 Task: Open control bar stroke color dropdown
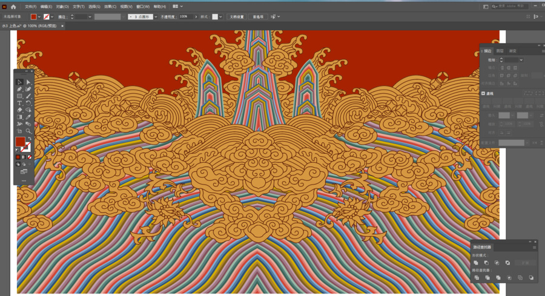pos(52,17)
